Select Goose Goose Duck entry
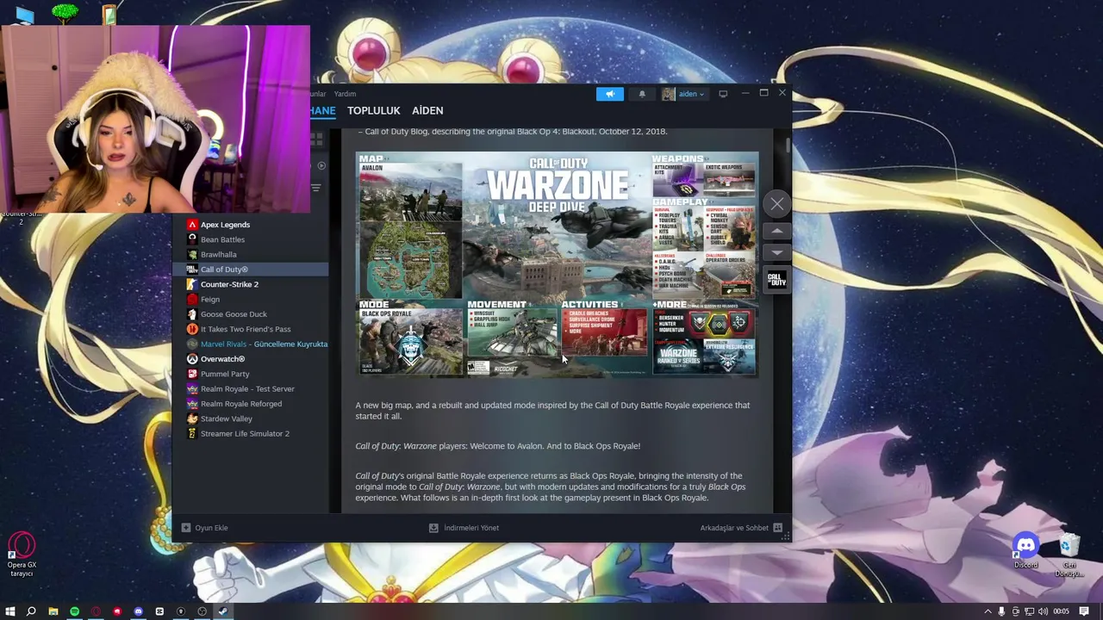This screenshot has height=620, width=1103. (x=250, y=314)
